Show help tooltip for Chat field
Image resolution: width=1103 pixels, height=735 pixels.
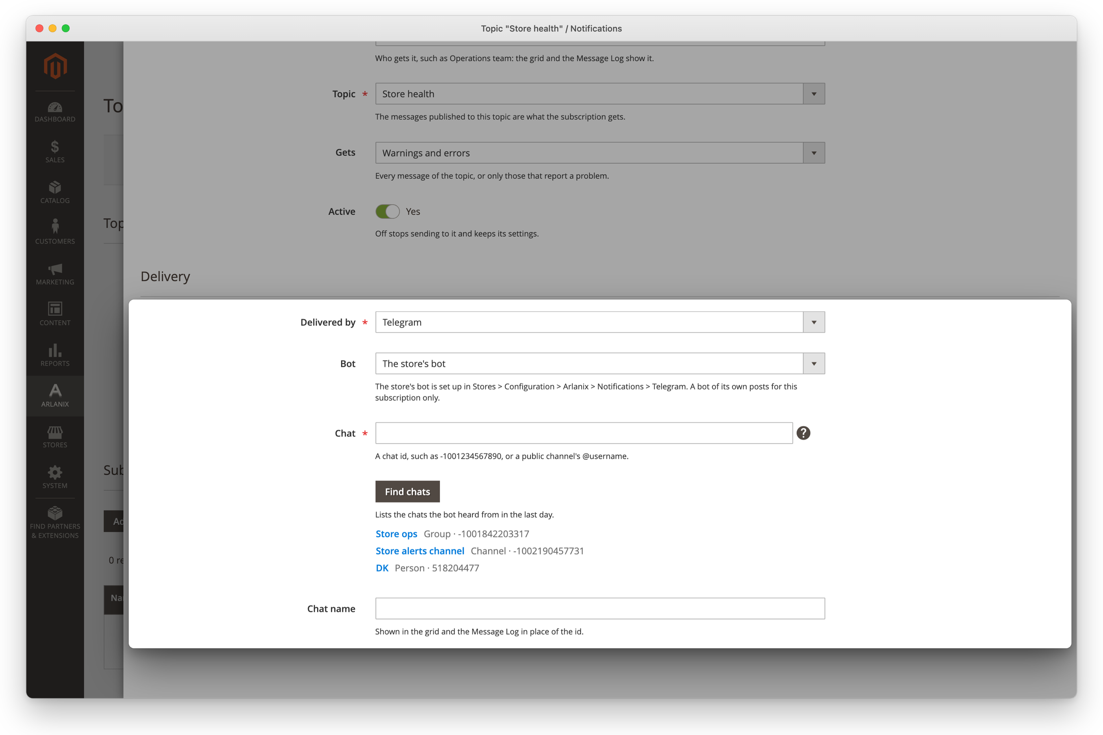(x=803, y=433)
